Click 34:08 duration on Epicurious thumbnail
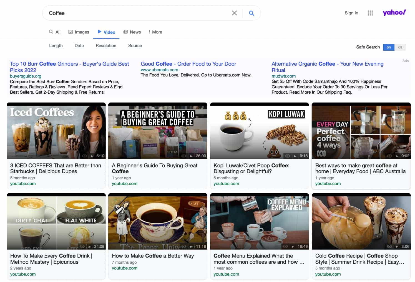Viewport: 415px width, 282px height. (x=99, y=247)
